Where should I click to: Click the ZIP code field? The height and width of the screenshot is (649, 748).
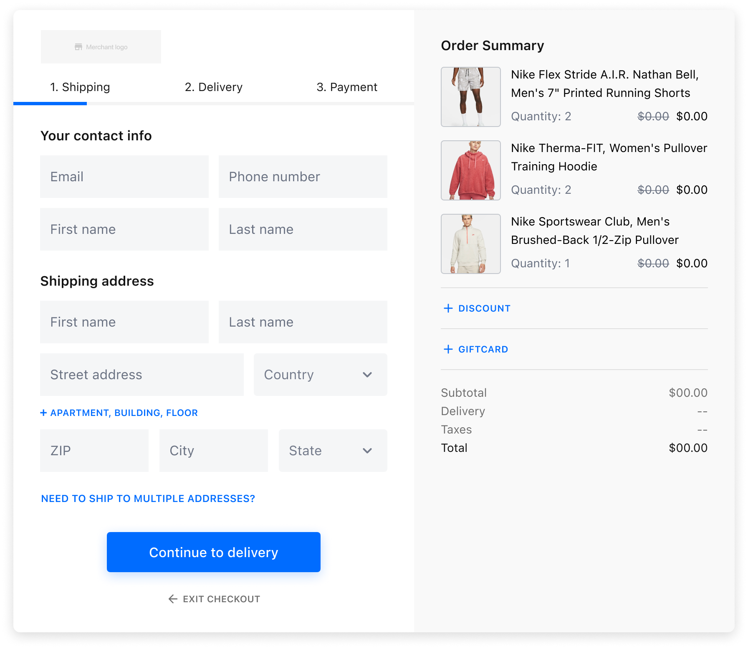click(94, 451)
